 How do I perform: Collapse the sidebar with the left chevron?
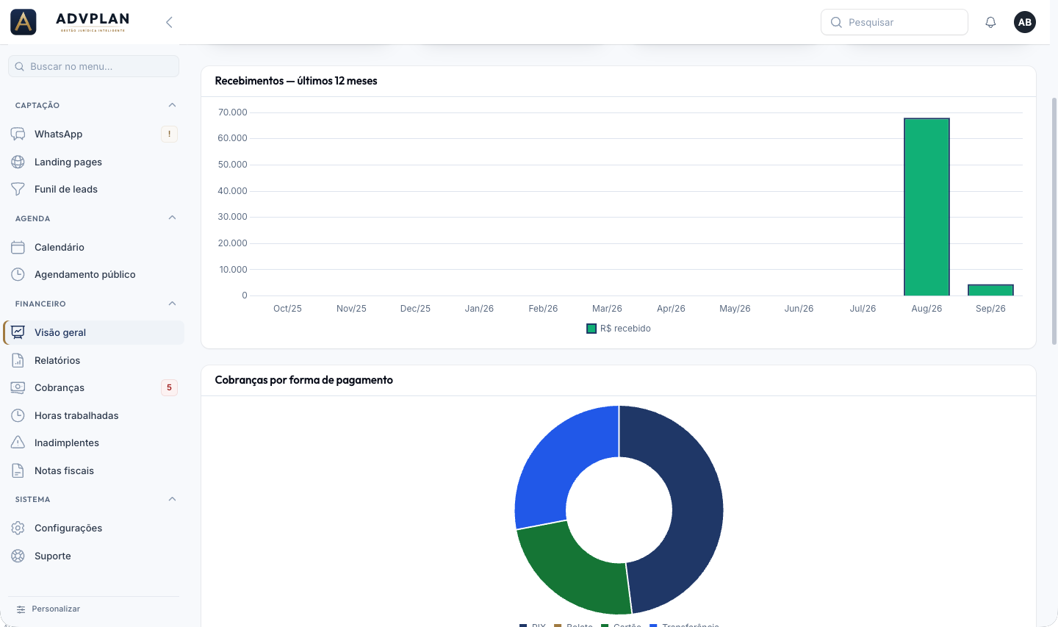point(169,22)
